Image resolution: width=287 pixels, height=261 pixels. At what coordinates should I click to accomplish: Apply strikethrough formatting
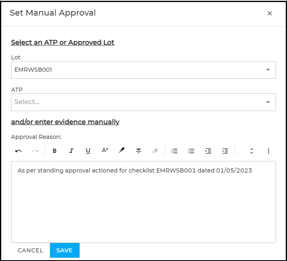tap(139, 151)
